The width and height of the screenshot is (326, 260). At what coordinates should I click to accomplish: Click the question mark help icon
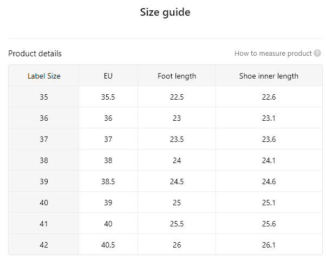(317, 53)
